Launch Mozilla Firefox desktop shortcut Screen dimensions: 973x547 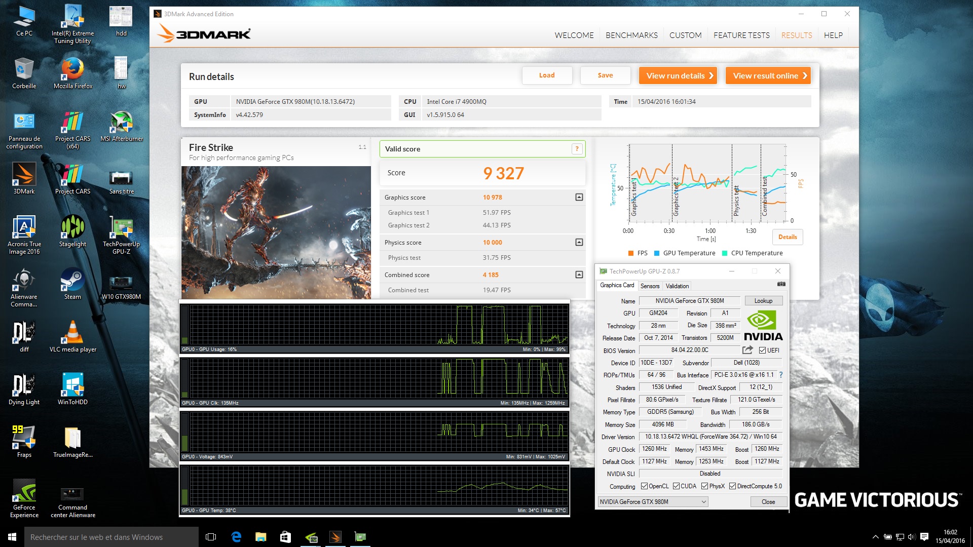72,73
